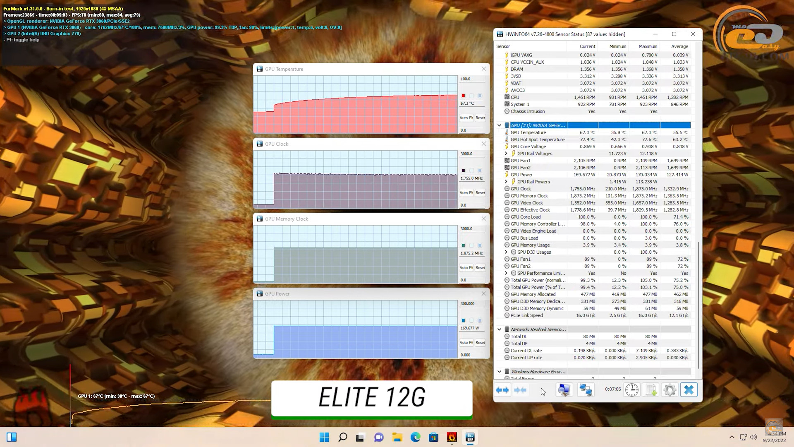Click Auto Fit in GPU Memory Clock graph
794x447 pixels.
tap(466, 268)
